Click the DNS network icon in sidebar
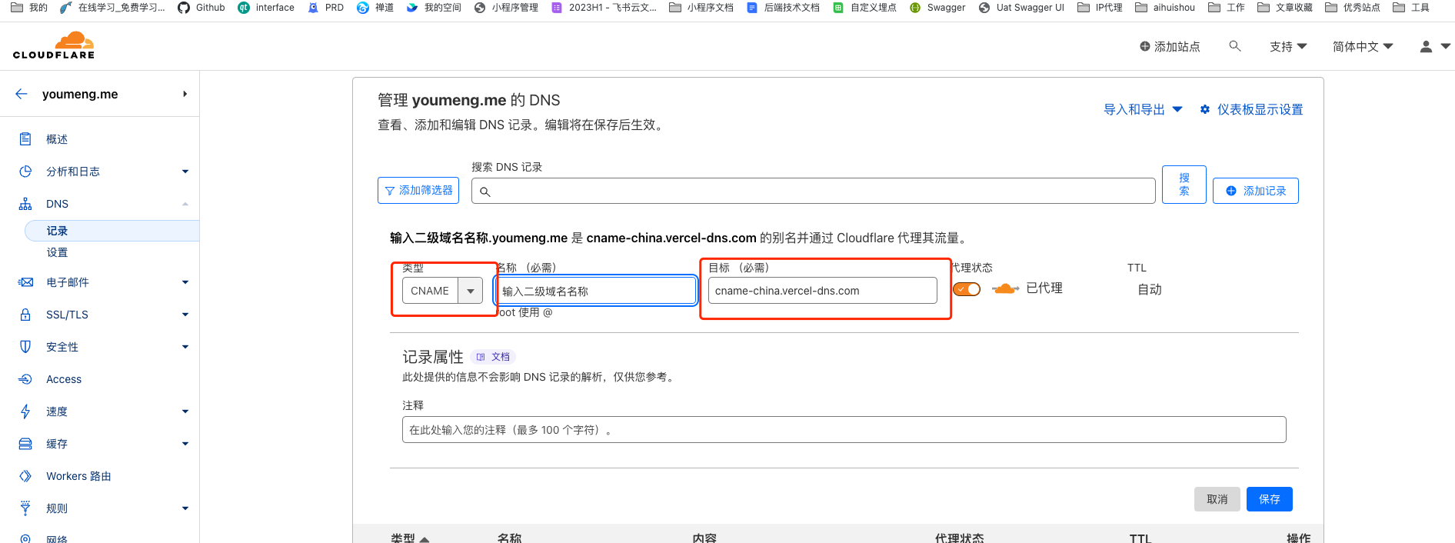Viewport: 1455px width, 543px height. pyautogui.click(x=25, y=204)
